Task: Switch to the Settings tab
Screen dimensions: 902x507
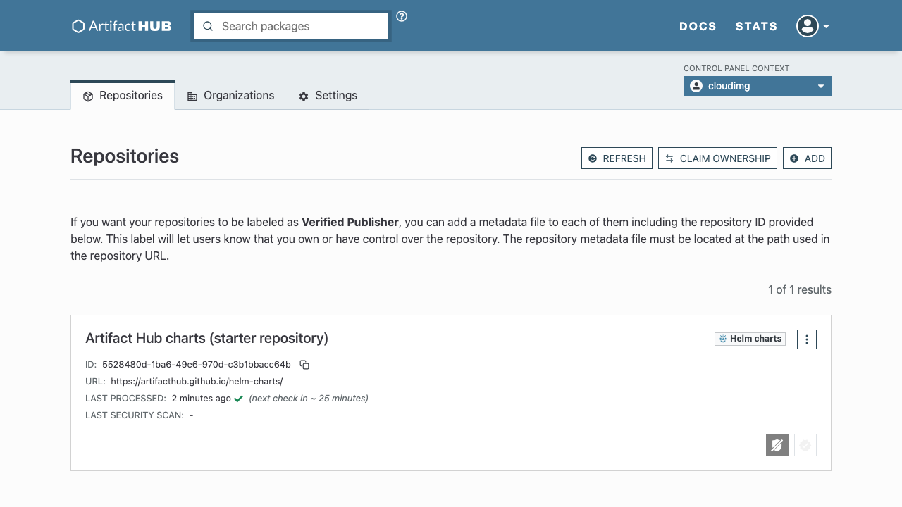Action: tap(328, 96)
